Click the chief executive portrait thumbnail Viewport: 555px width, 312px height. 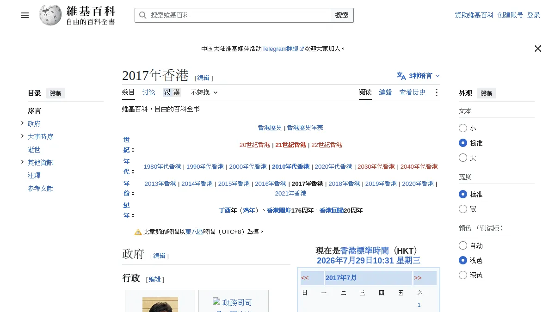(x=160, y=305)
